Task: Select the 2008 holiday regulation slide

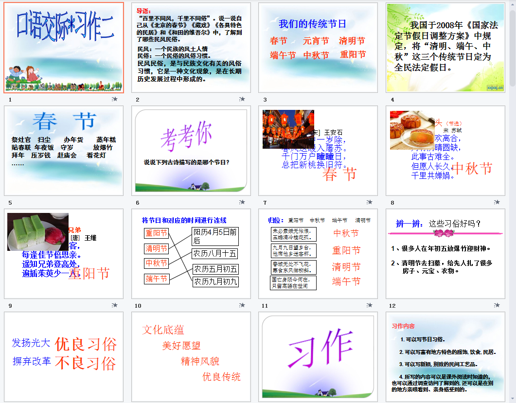Action: (445, 48)
